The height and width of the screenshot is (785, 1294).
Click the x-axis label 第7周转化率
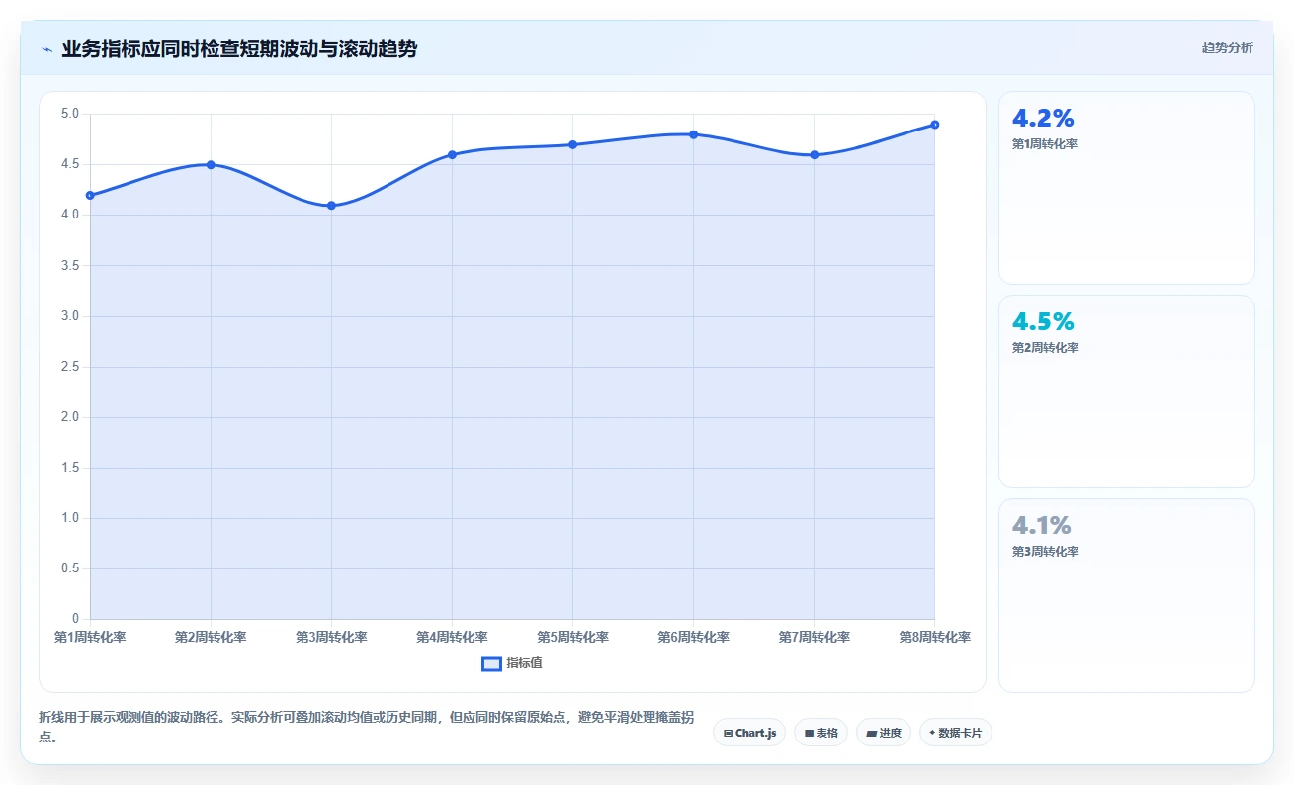(x=814, y=638)
